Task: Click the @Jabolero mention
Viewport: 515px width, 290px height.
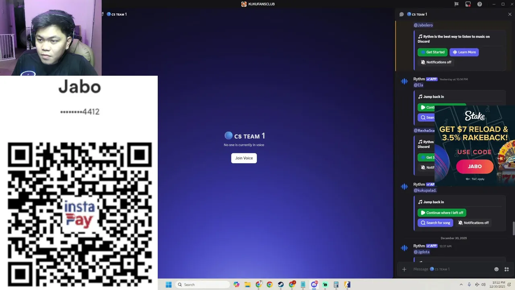Action: click(x=423, y=25)
